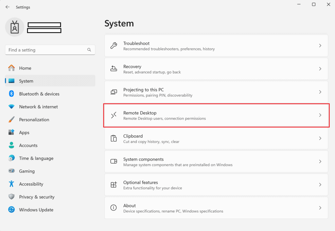335x231 pixels.
Task: Click the search magnifier icon
Action: coord(89,50)
